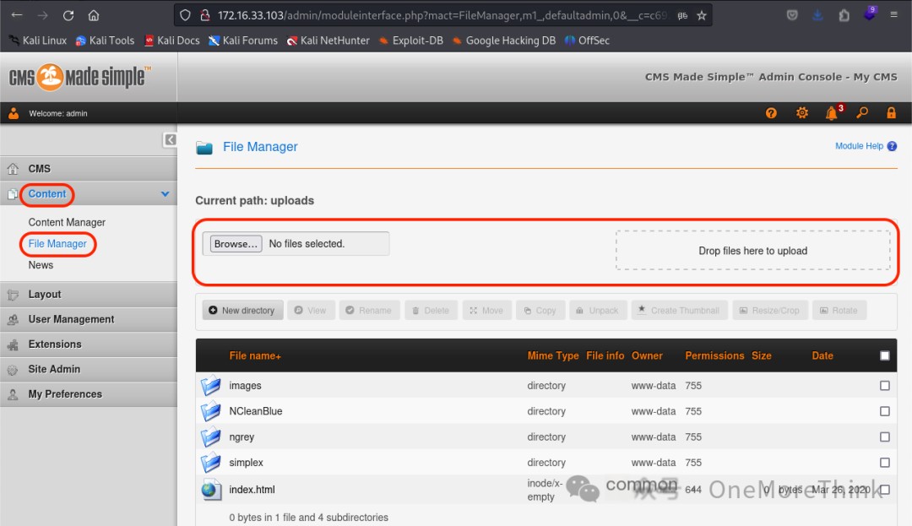
Task: Click the simplex folder icon
Action: 210,462
